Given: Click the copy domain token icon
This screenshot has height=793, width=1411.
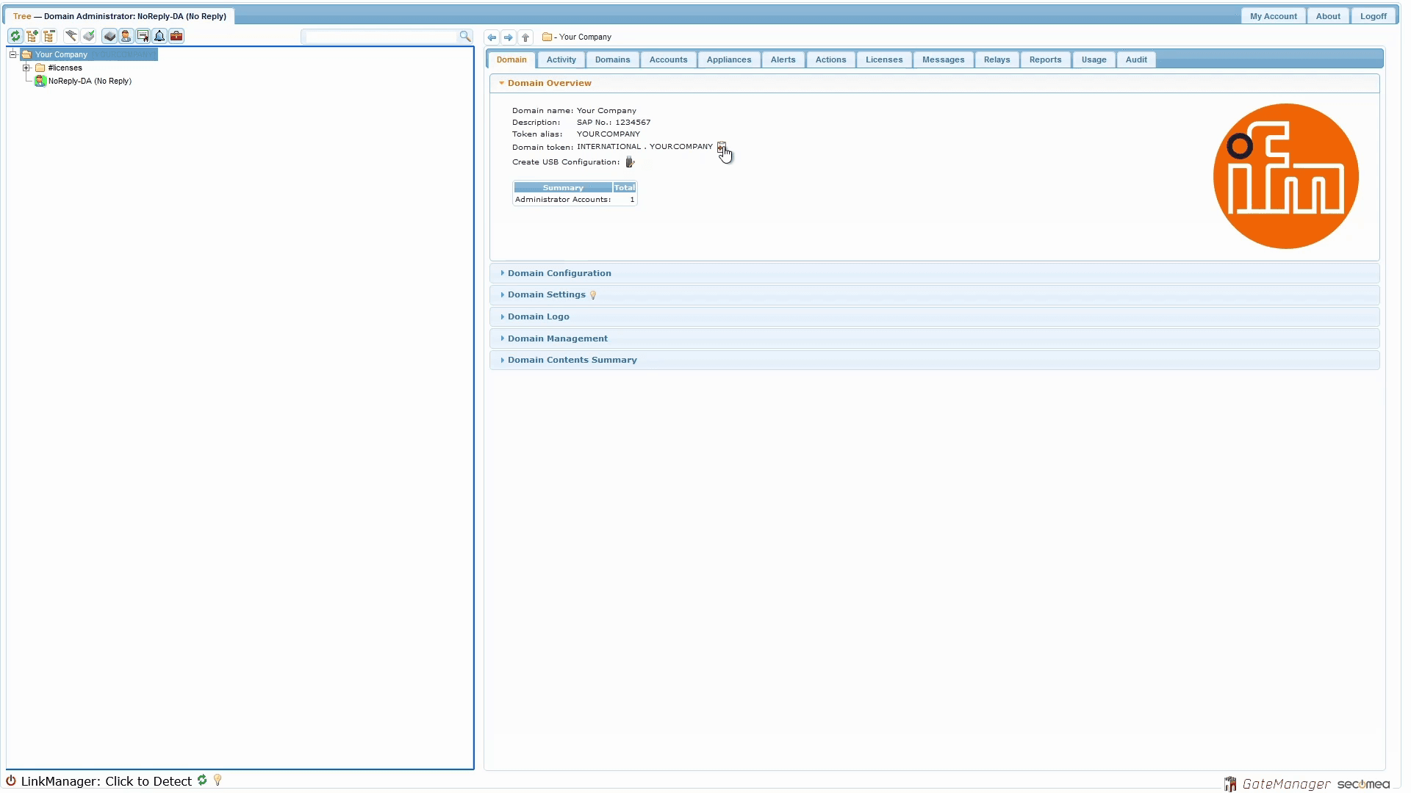Looking at the screenshot, I should [721, 147].
